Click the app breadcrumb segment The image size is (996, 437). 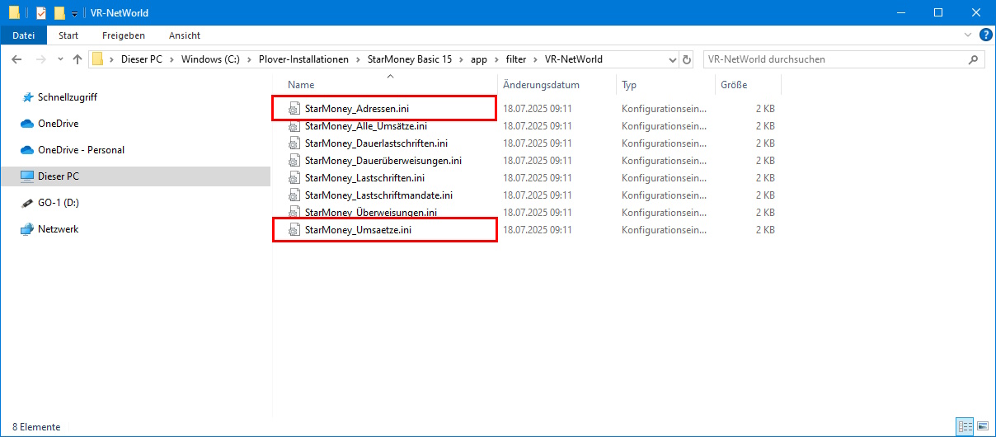(x=479, y=59)
